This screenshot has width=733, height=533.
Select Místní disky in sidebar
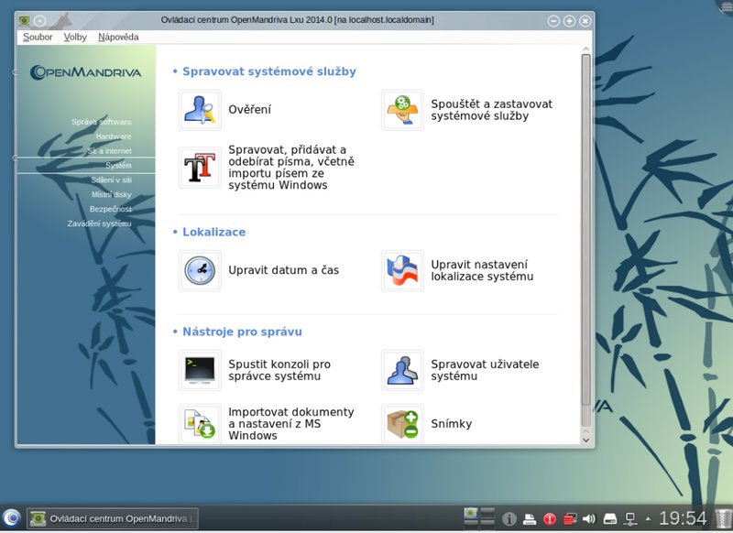pyautogui.click(x=111, y=194)
